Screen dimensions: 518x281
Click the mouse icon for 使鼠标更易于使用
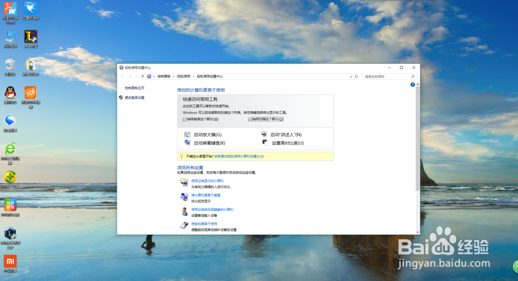point(184,226)
